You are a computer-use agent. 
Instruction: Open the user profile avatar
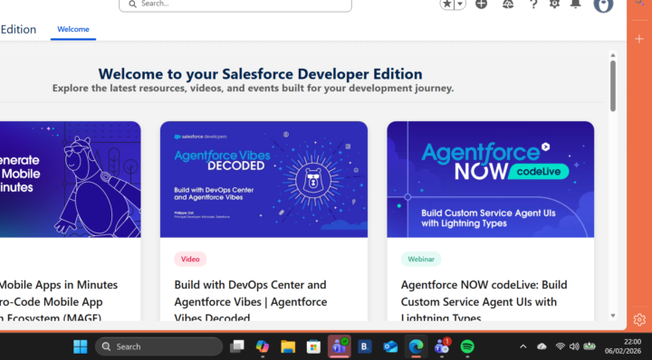603,5
